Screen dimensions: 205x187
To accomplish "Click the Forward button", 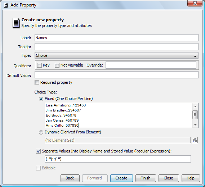I will click(x=95, y=178).
